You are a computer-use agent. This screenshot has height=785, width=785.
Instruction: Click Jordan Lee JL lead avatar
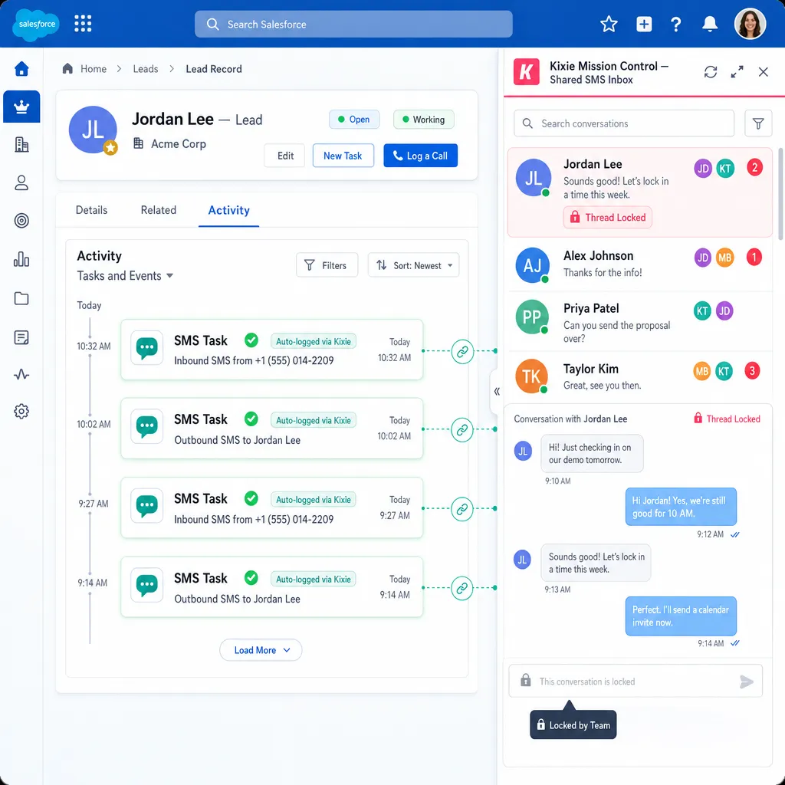(x=93, y=130)
